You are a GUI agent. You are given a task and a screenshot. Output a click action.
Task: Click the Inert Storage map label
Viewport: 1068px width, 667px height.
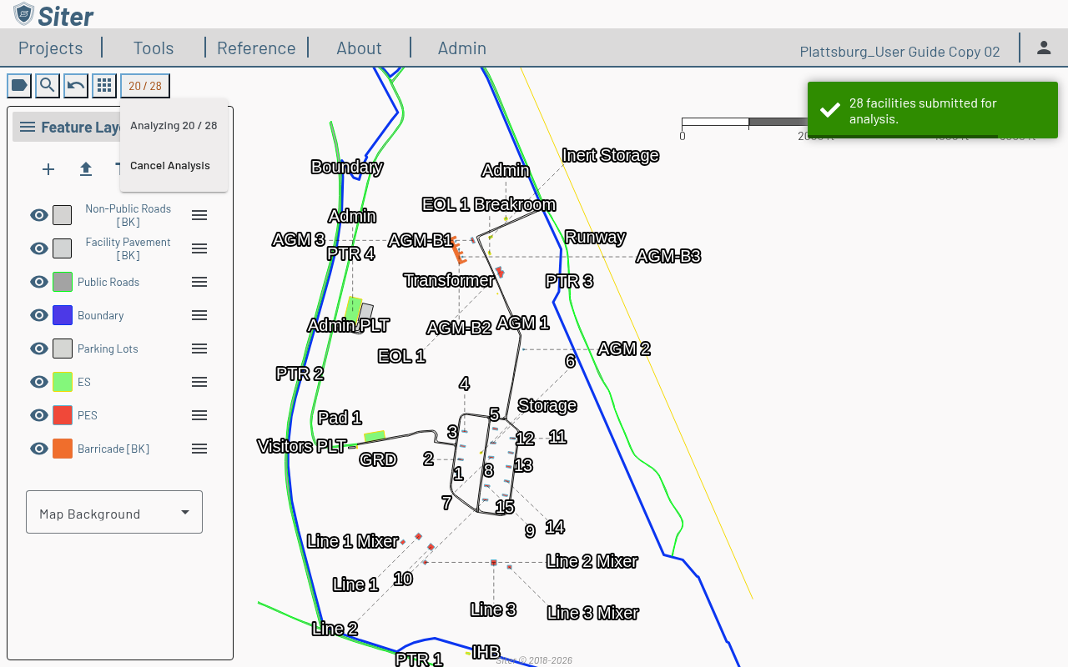tap(611, 155)
